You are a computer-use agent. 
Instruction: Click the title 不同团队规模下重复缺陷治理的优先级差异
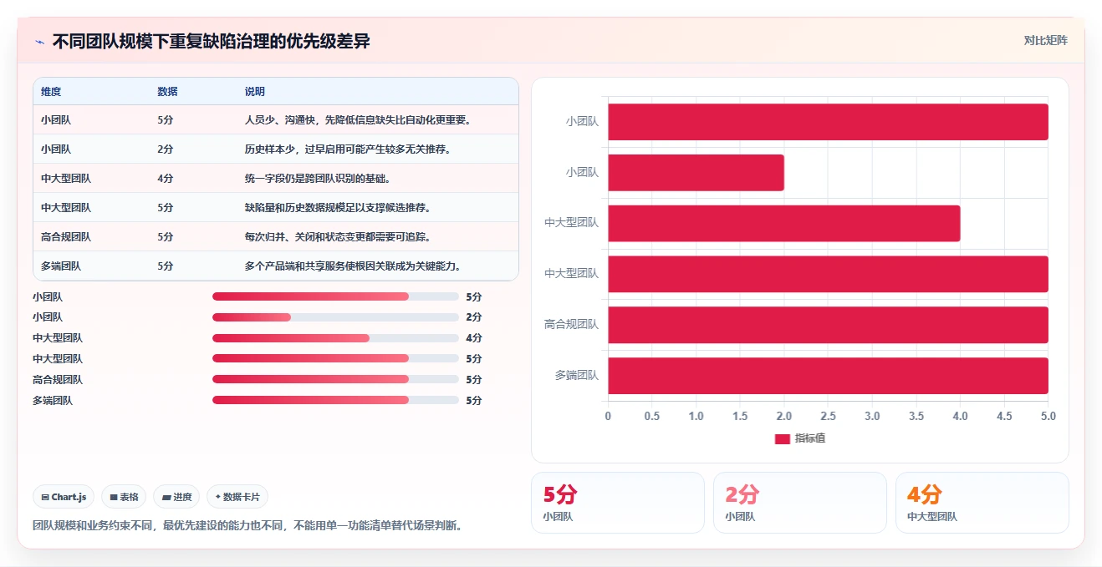click(x=211, y=42)
